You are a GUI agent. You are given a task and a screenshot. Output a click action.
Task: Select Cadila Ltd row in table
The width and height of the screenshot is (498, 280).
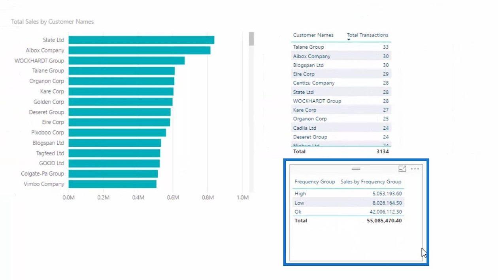click(341, 128)
